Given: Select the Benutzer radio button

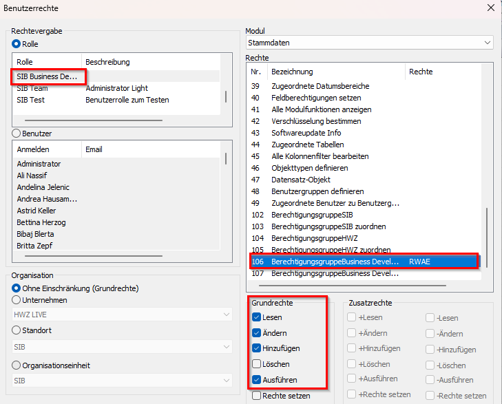Looking at the screenshot, I should [x=17, y=133].
